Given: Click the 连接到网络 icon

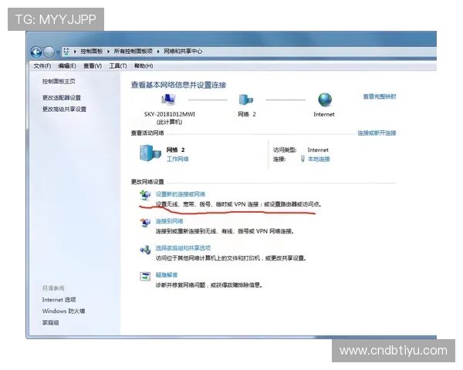Looking at the screenshot, I should tap(145, 223).
